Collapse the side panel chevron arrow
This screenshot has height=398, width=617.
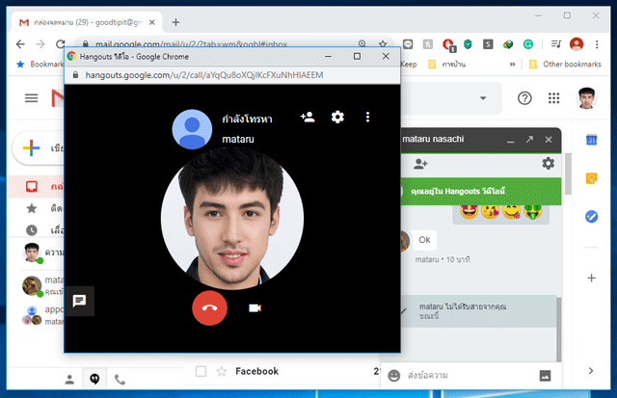(591, 370)
